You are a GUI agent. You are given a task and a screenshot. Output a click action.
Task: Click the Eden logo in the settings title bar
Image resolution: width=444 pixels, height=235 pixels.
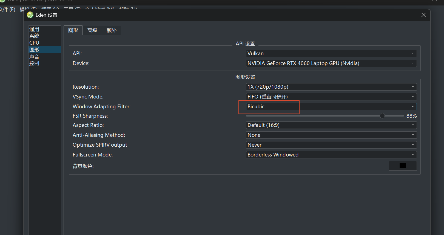click(x=30, y=15)
